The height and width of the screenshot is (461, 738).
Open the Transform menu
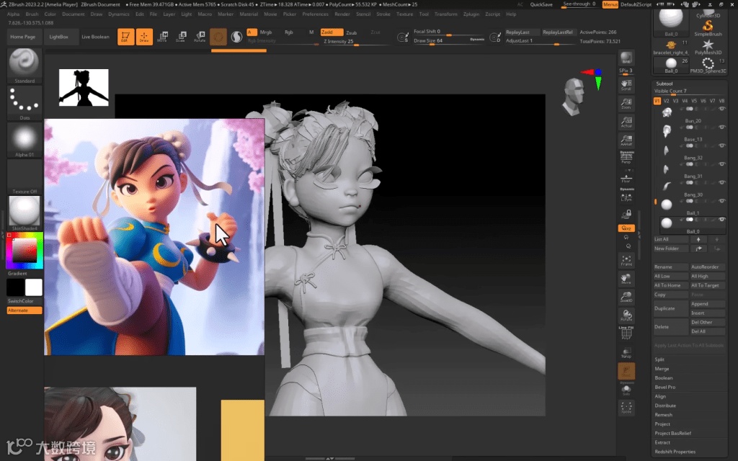tap(445, 14)
